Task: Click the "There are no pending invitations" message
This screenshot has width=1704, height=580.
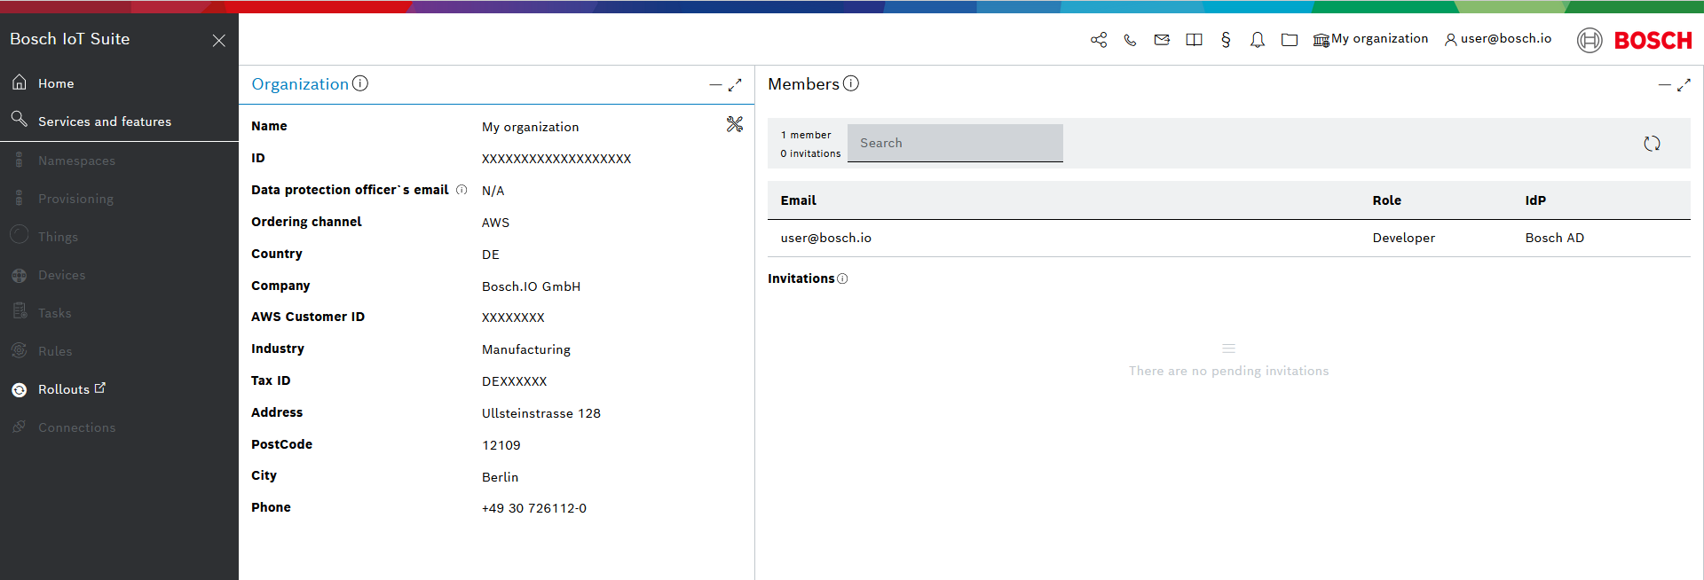Action: click(1228, 371)
